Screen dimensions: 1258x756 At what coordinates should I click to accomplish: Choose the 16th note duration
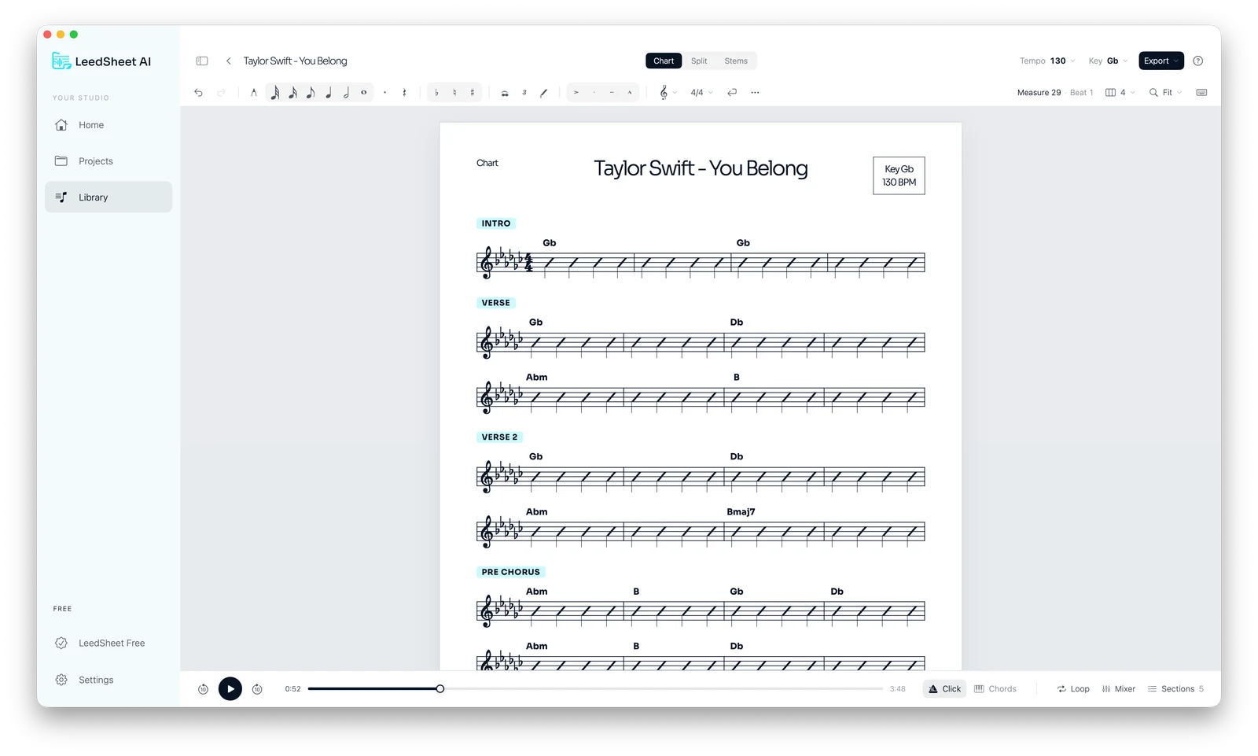pos(292,93)
